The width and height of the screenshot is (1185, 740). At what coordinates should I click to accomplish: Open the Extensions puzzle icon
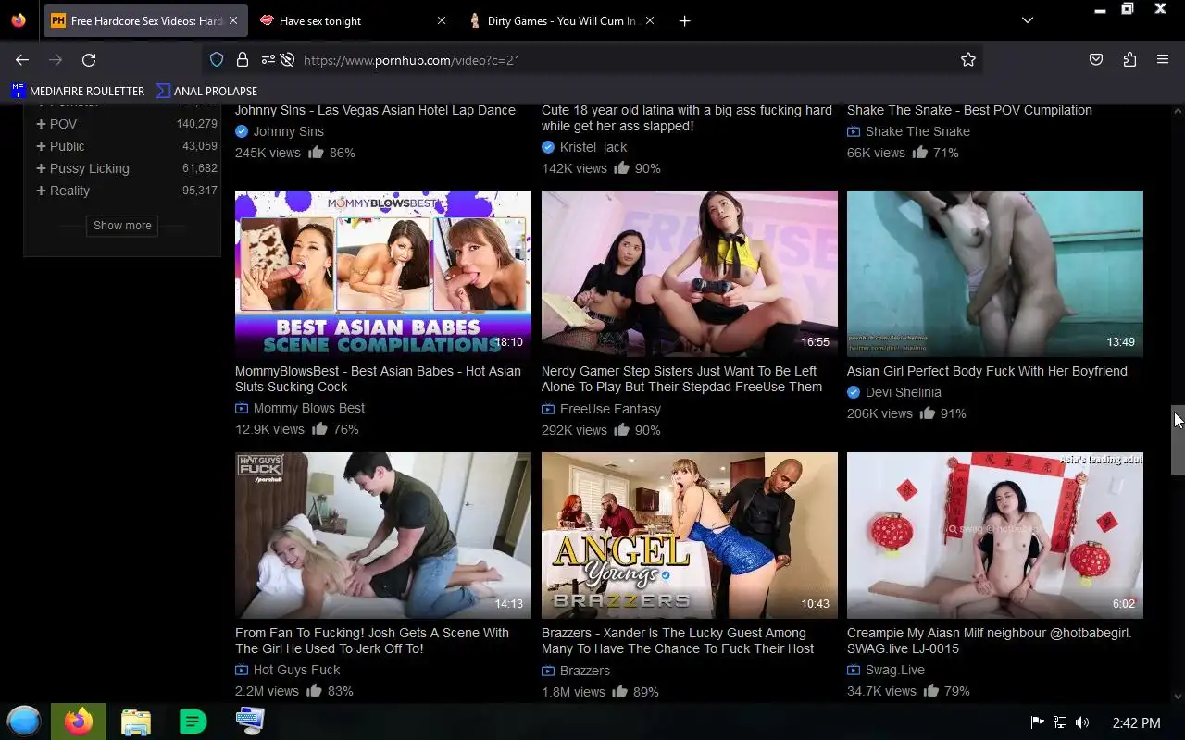point(1129,59)
